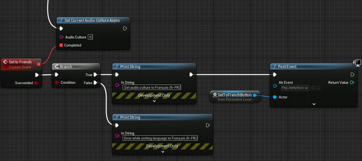362x161 pixels.
Task: Expand the upper Print String node options
Action: 154,101
